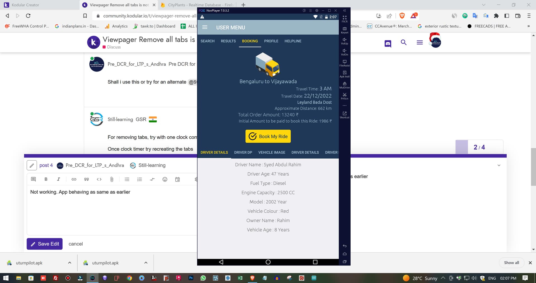Collapse the NoxPlayer sidebar with double-arrow

tap(344, 10)
